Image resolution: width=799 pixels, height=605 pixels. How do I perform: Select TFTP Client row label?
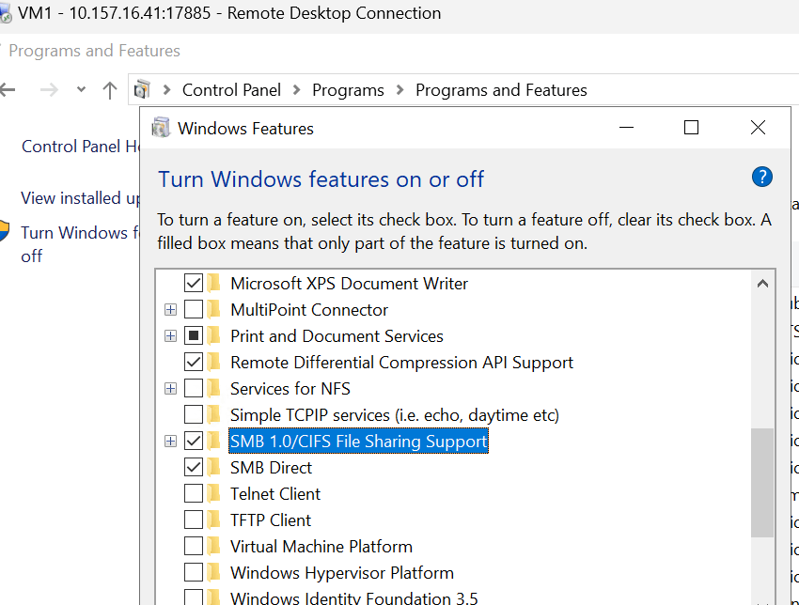point(271,520)
